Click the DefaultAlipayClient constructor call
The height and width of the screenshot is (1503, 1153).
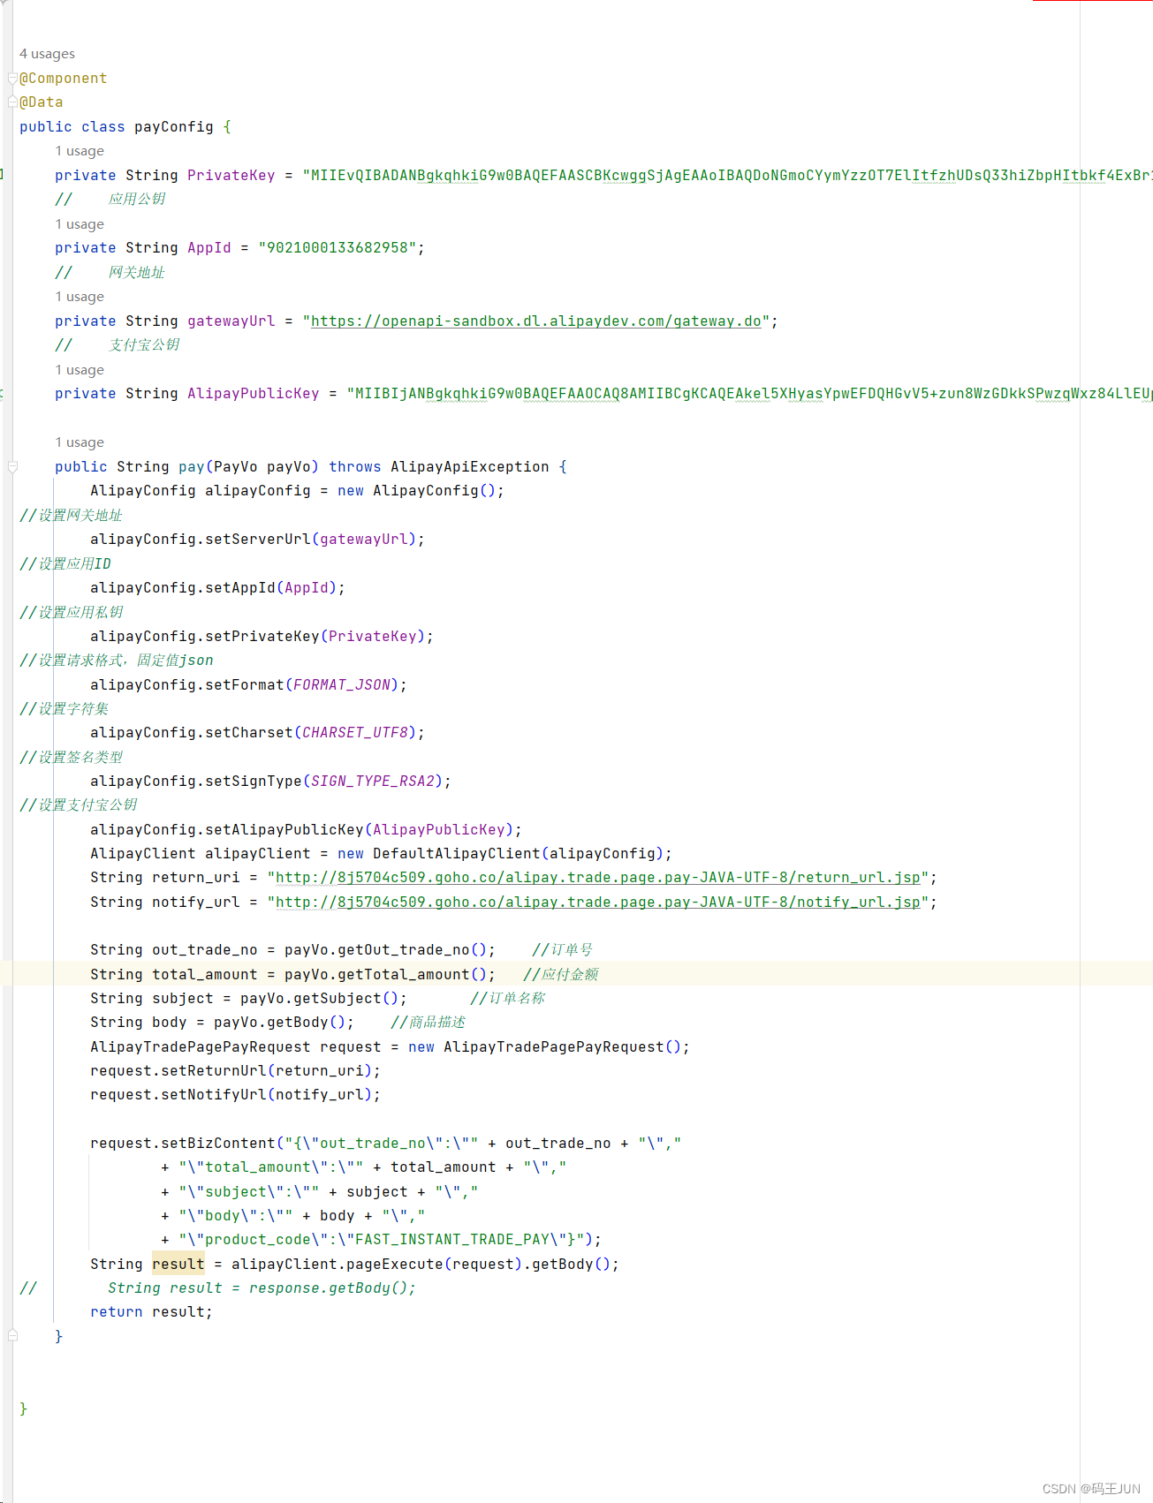click(457, 854)
